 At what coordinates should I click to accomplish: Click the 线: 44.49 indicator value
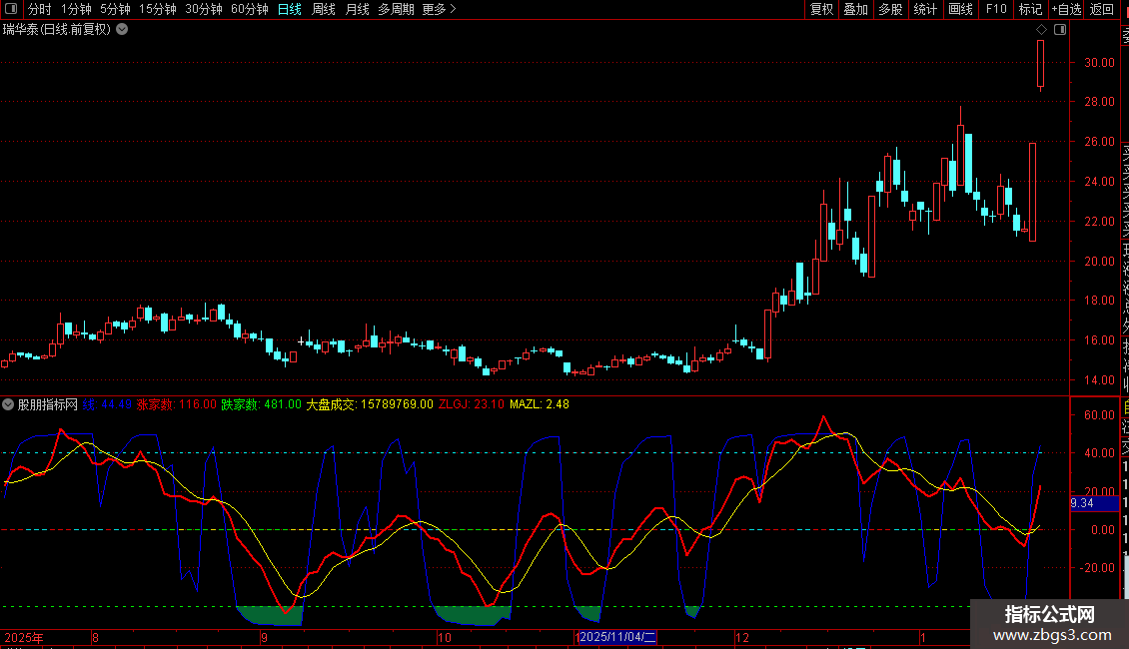[x=107, y=404]
